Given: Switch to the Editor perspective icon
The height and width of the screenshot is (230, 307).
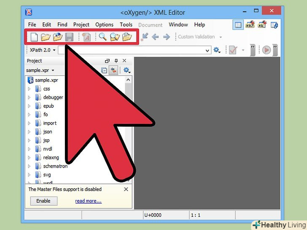Looking at the screenshot, I should tap(238, 25).
